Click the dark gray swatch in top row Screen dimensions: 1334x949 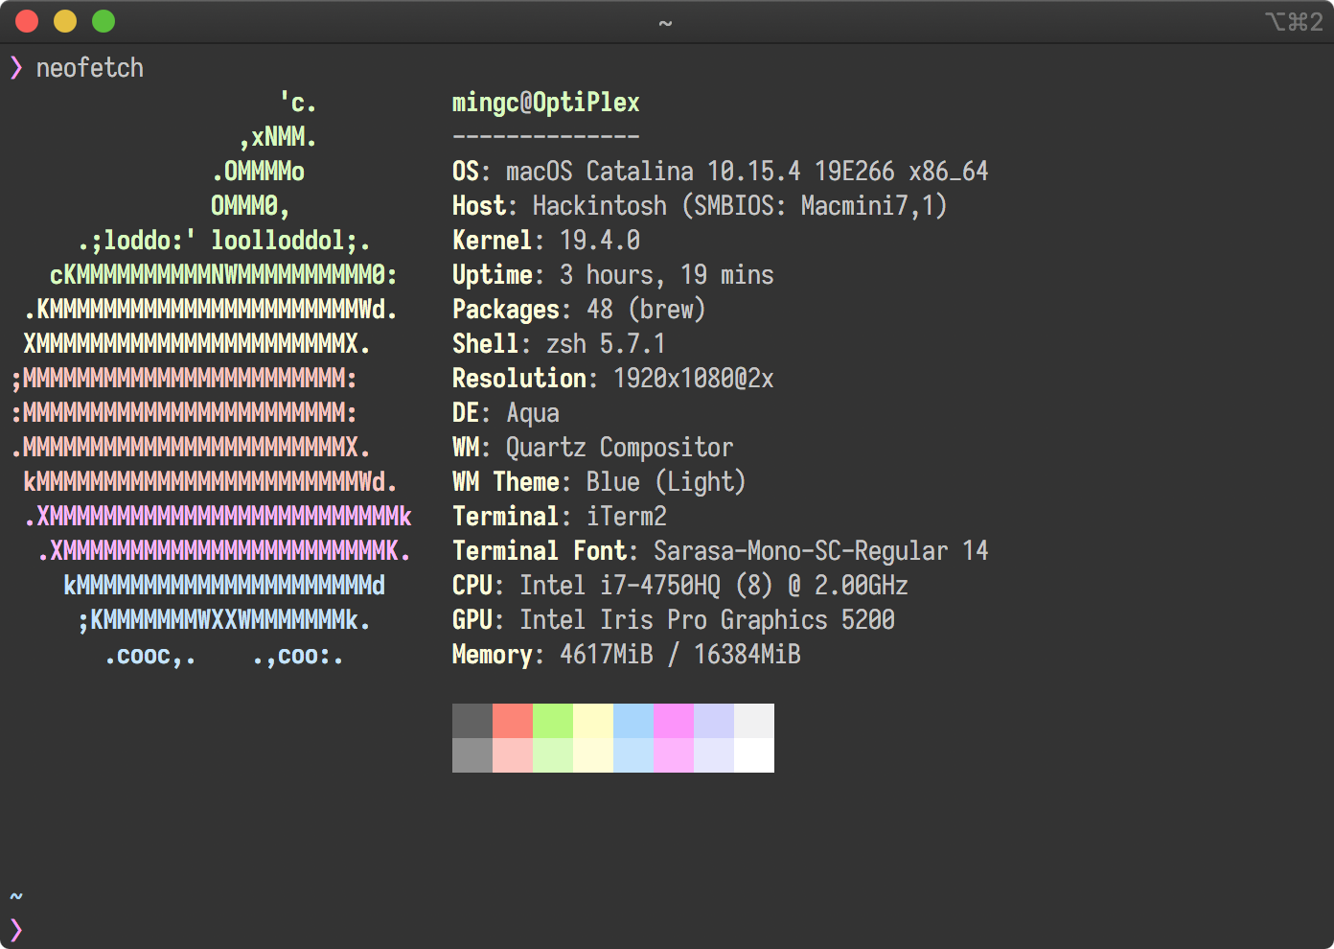(x=472, y=721)
